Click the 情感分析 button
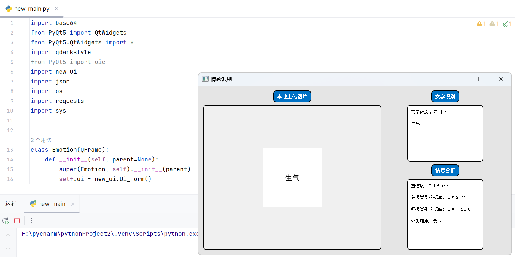This screenshot has width=515, height=257. coord(445,170)
